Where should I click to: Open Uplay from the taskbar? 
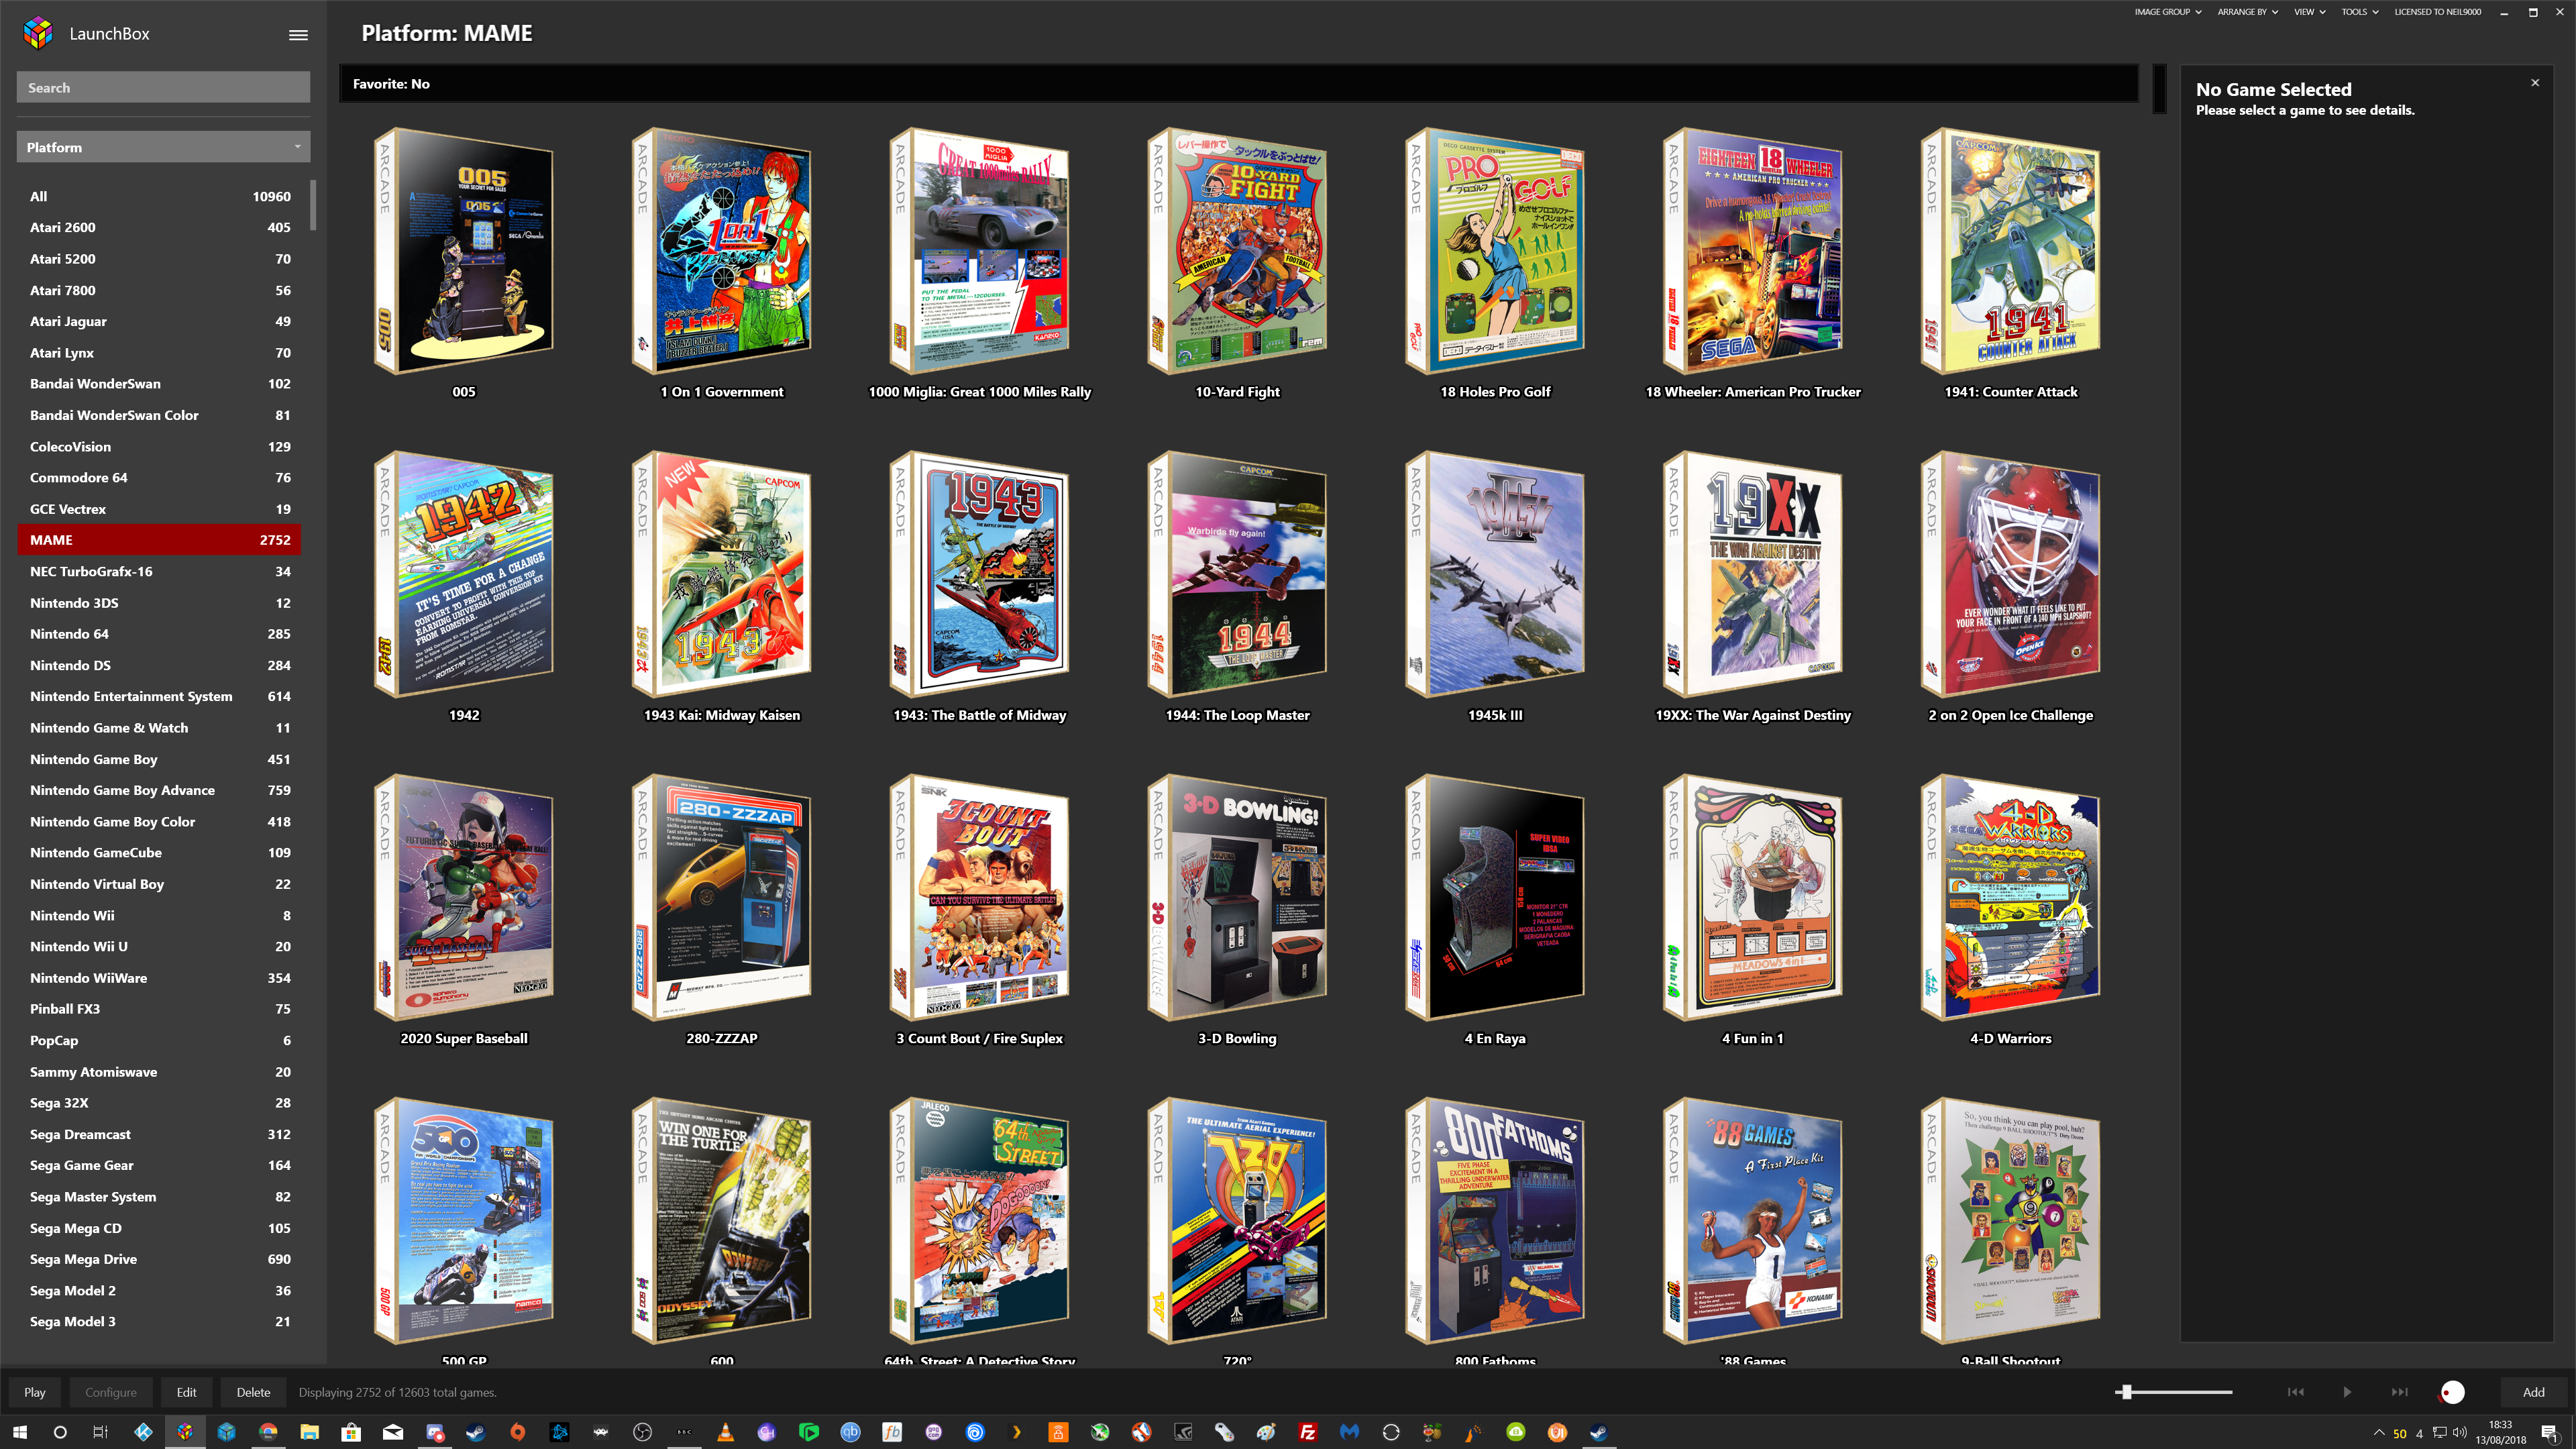pos(975,1432)
